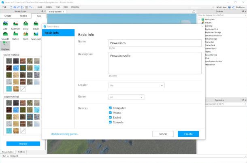This screenshot has height=163, width=247.
Task: Open the Properties filter dropdown arrow
Action: pyautogui.click(x=246, y=104)
